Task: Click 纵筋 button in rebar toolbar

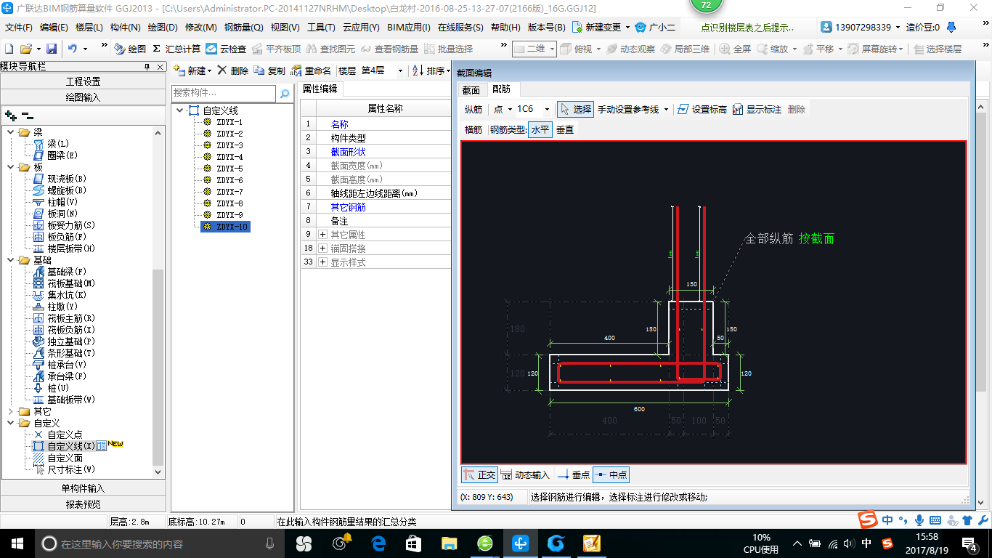Action: tap(473, 109)
